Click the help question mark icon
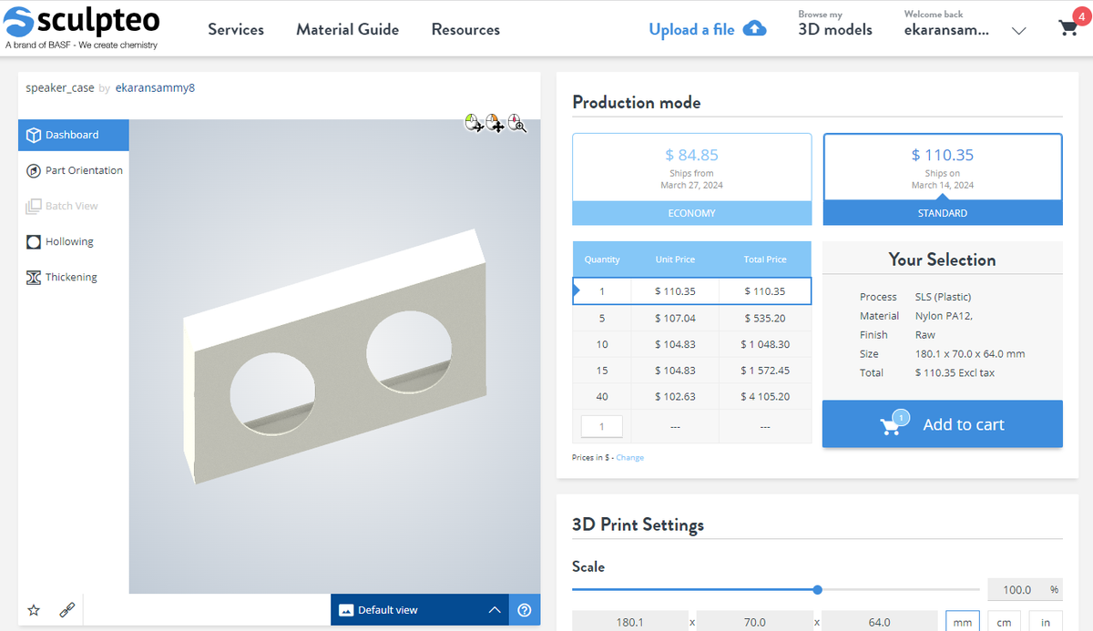Viewport: 1093px width, 631px height. click(524, 610)
